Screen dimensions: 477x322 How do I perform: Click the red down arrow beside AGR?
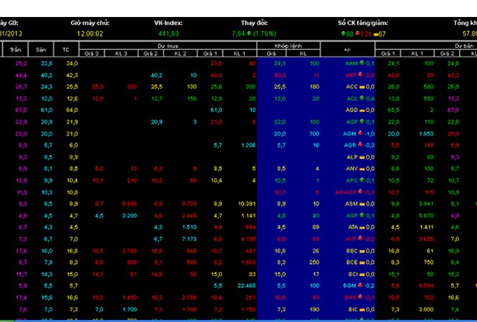point(361,145)
